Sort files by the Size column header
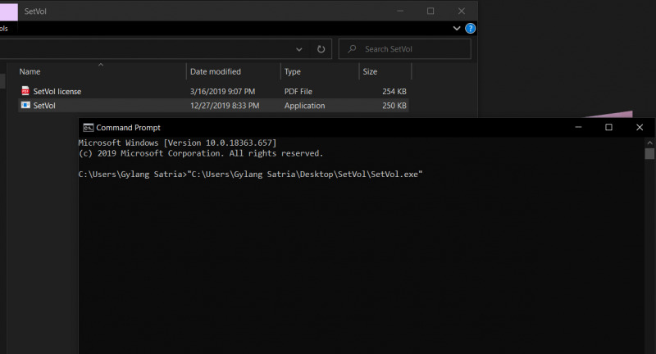 pos(370,72)
